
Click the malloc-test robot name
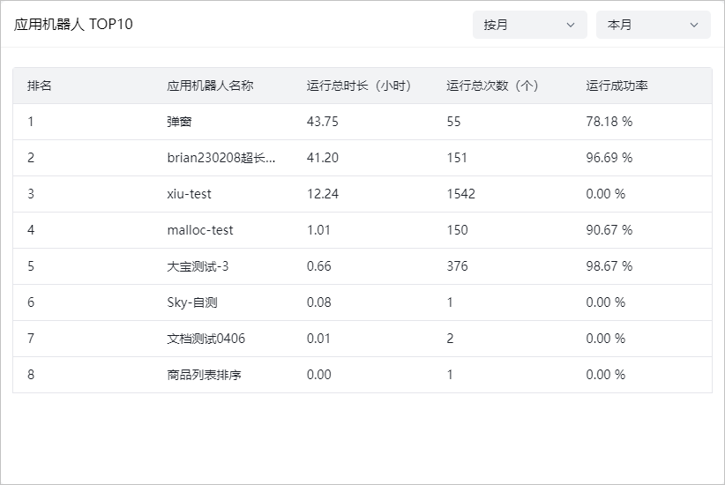(200, 230)
